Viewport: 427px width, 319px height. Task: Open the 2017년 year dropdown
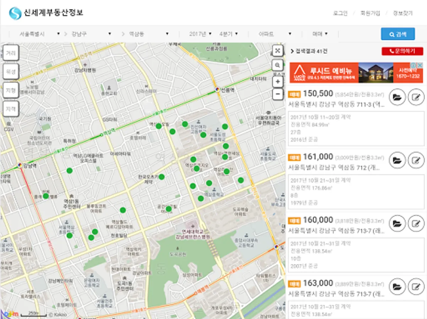coord(201,34)
